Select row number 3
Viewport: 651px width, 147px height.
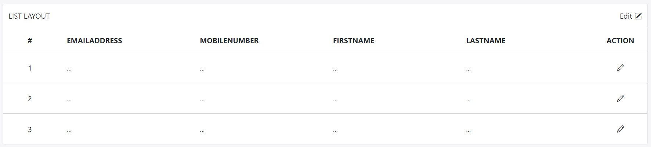[x=30, y=129]
